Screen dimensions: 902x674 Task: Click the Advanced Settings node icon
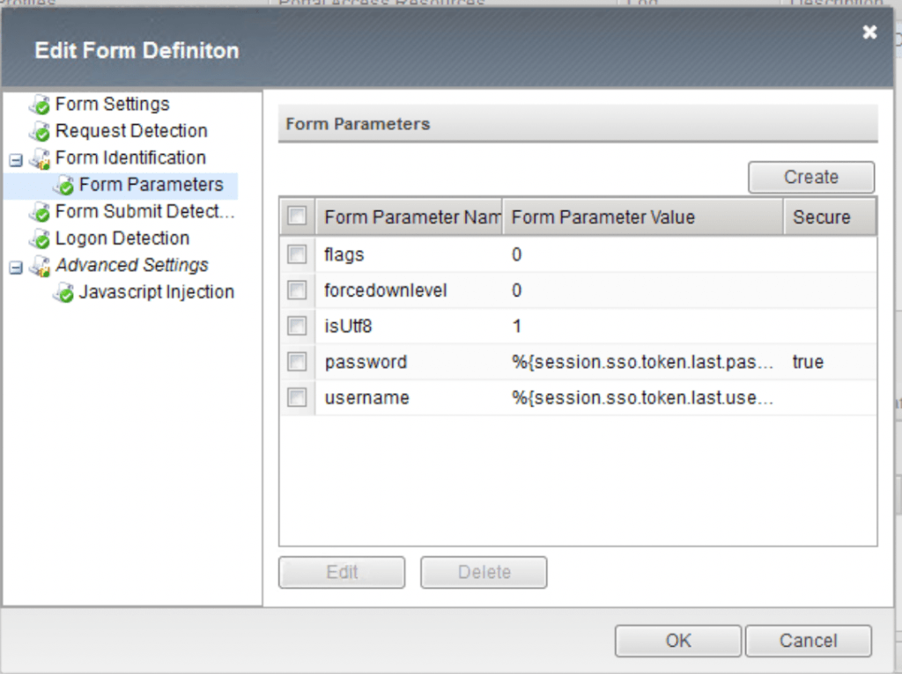(41, 267)
